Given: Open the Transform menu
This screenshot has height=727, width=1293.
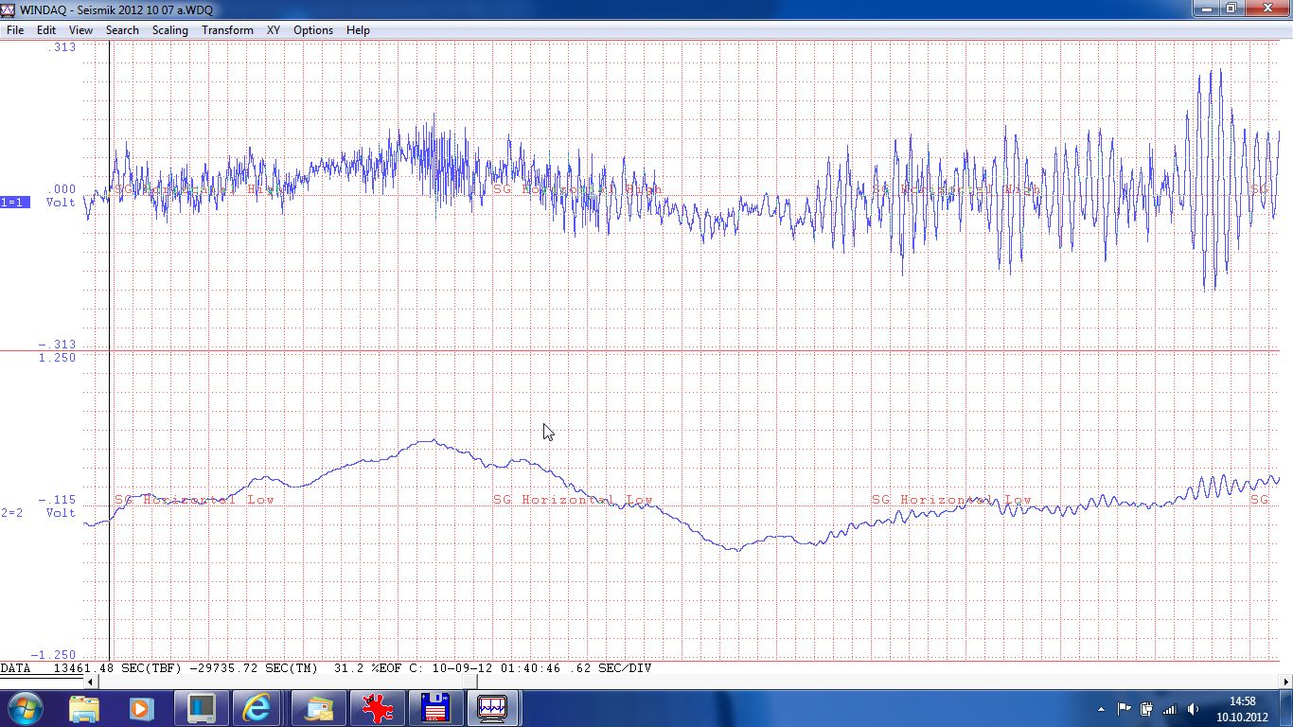Looking at the screenshot, I should coord(227,30).
